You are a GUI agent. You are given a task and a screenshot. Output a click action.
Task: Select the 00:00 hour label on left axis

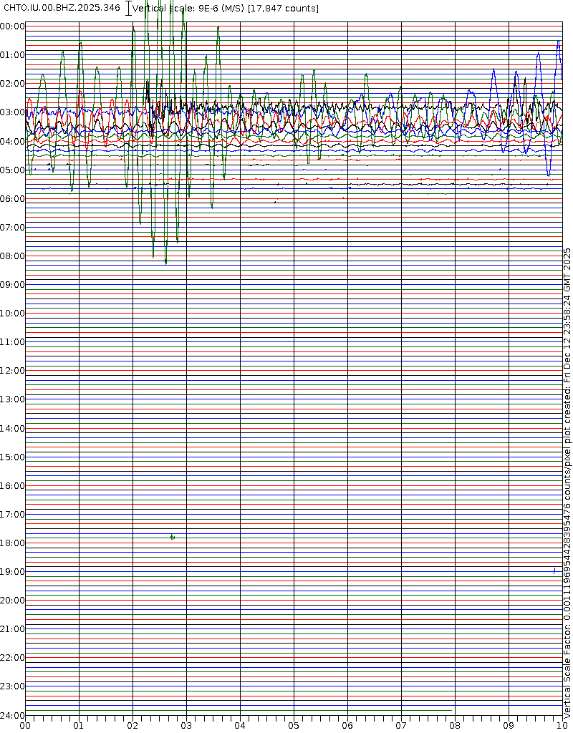12,26
